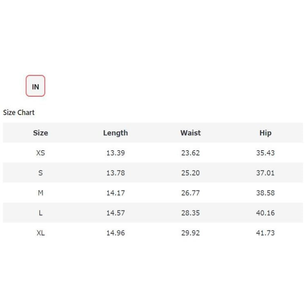The width and height of the screenshot is (307, 307).
Task: Click the M length value 14.17
Action: click(x=115, y=193)
